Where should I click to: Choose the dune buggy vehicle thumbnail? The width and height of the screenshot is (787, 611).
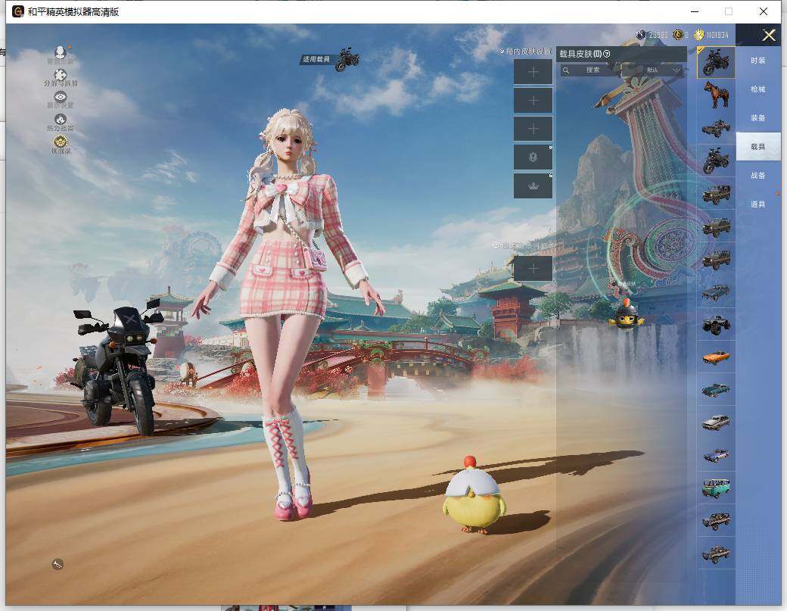716,128
